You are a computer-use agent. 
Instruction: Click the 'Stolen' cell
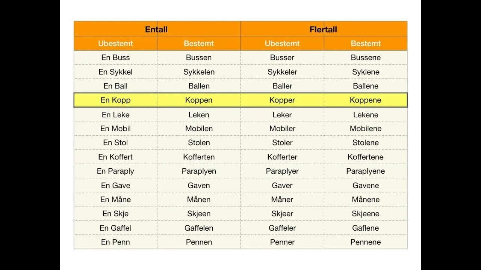click(x=199, y=143)
